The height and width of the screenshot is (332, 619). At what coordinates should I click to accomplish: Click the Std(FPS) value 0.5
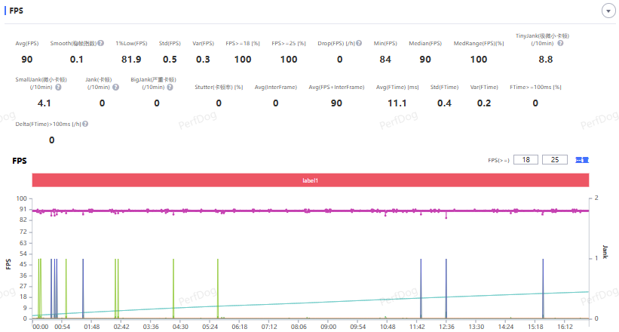coord(170,60)
